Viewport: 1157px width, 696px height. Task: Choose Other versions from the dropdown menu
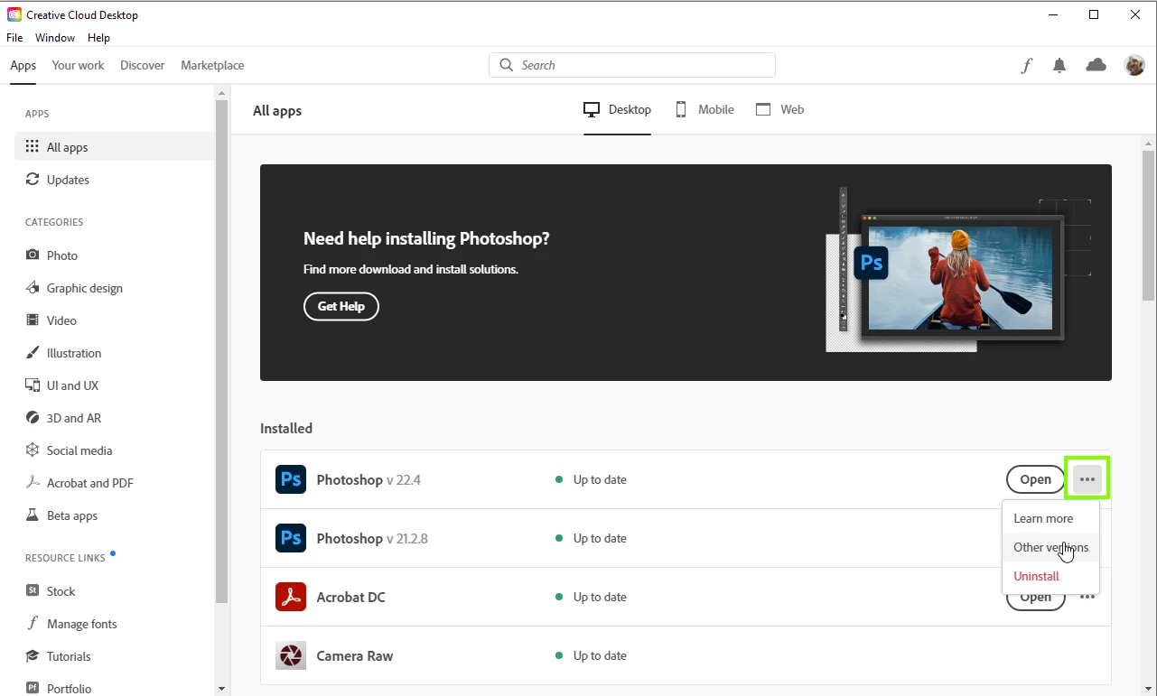pos(1050,547)
